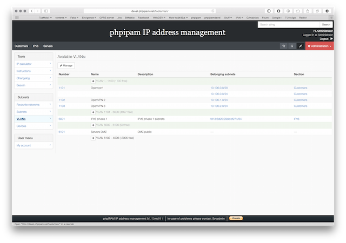Click the Sysadmin contact text in footer
Screen dimensions: 346x243
click(218, 219)
